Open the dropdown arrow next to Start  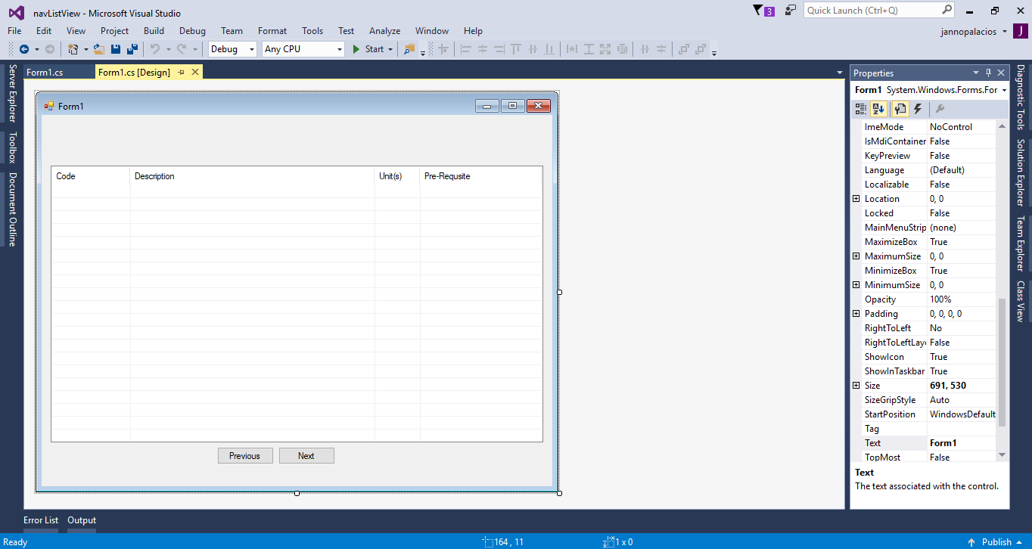coord(390,49)
